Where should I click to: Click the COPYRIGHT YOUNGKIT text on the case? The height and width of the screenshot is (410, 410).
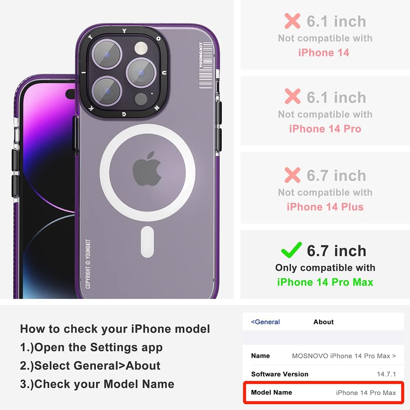click(88, 264)
